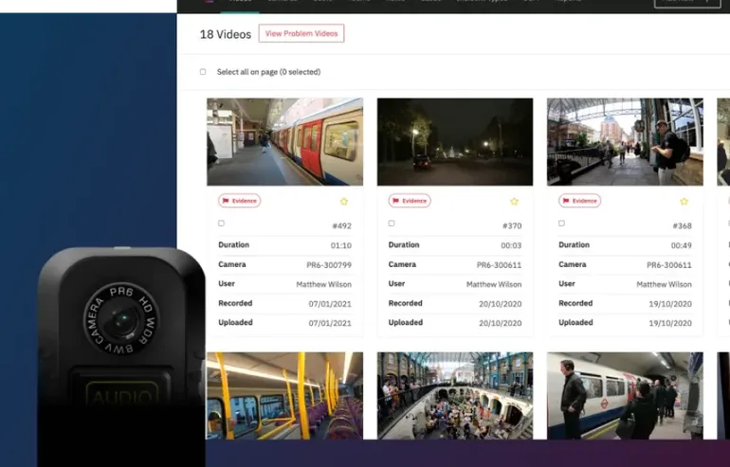Check the box for video #370
Viewport: 730px width, 467px height.
coord(392,224)
